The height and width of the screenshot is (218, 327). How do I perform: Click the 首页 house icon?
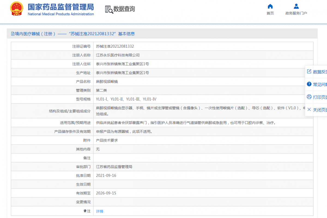click(270, 6)
